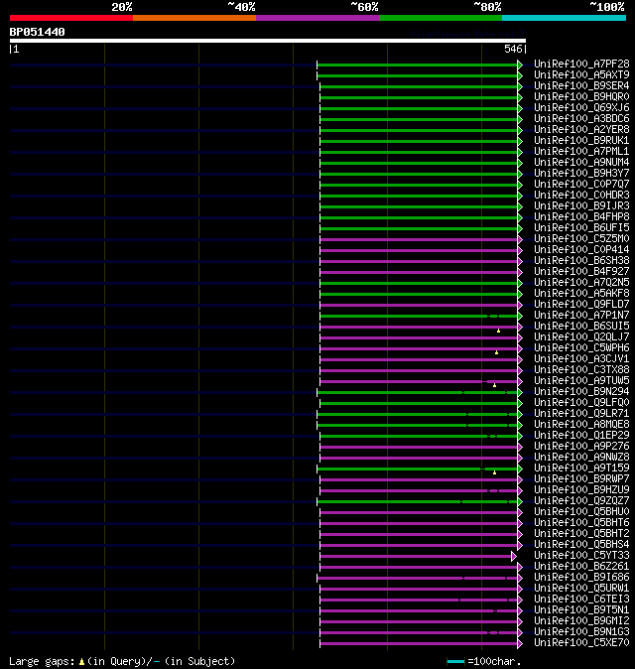Select UniRef100_C0P7Q7 label
635x669 pixels.
click(581, 184)
